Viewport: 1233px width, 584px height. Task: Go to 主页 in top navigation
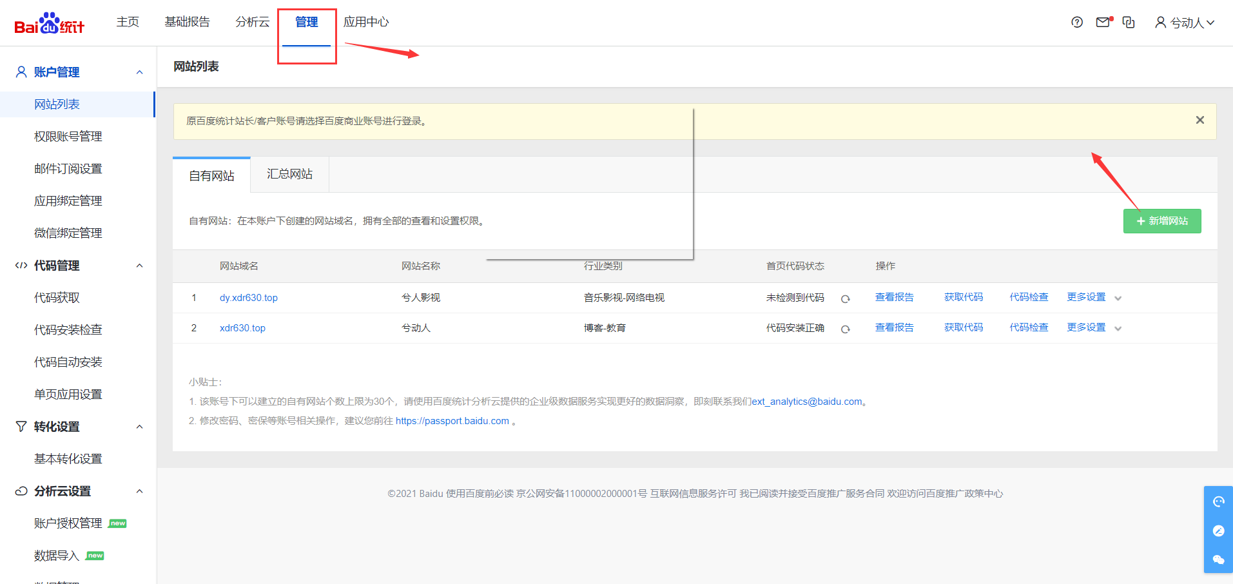tap(128, 22)
